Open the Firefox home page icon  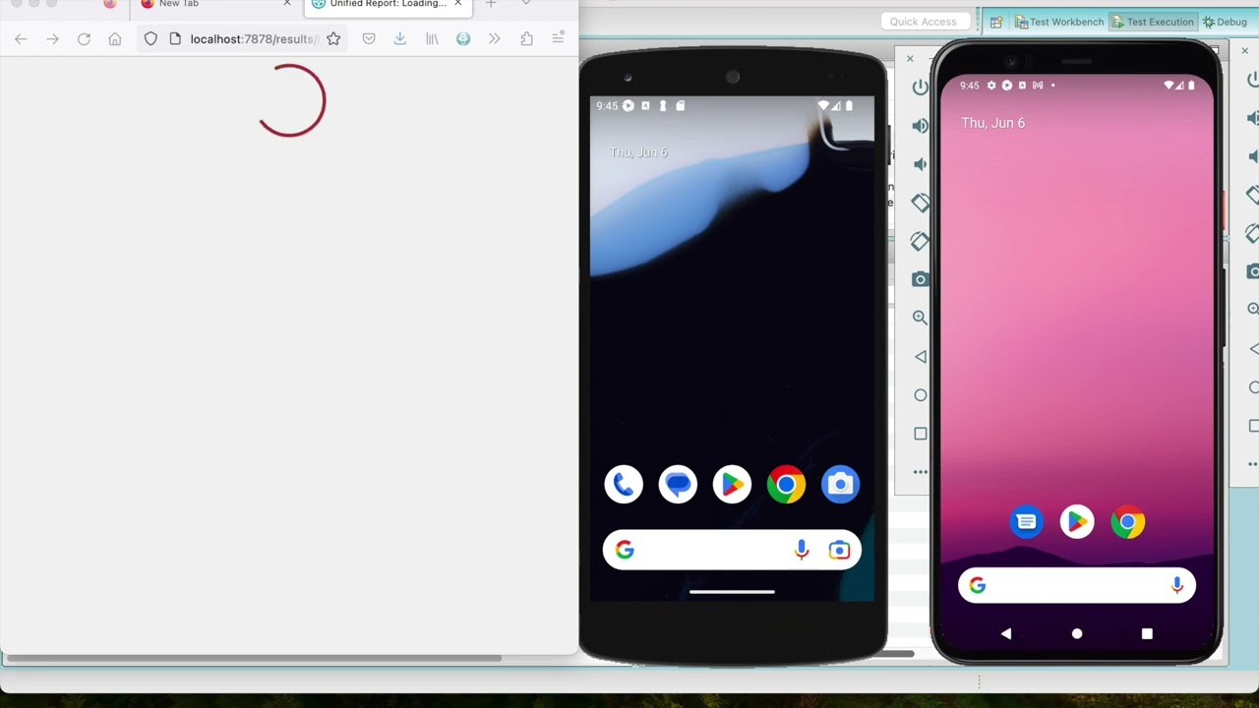click(115, 38)
